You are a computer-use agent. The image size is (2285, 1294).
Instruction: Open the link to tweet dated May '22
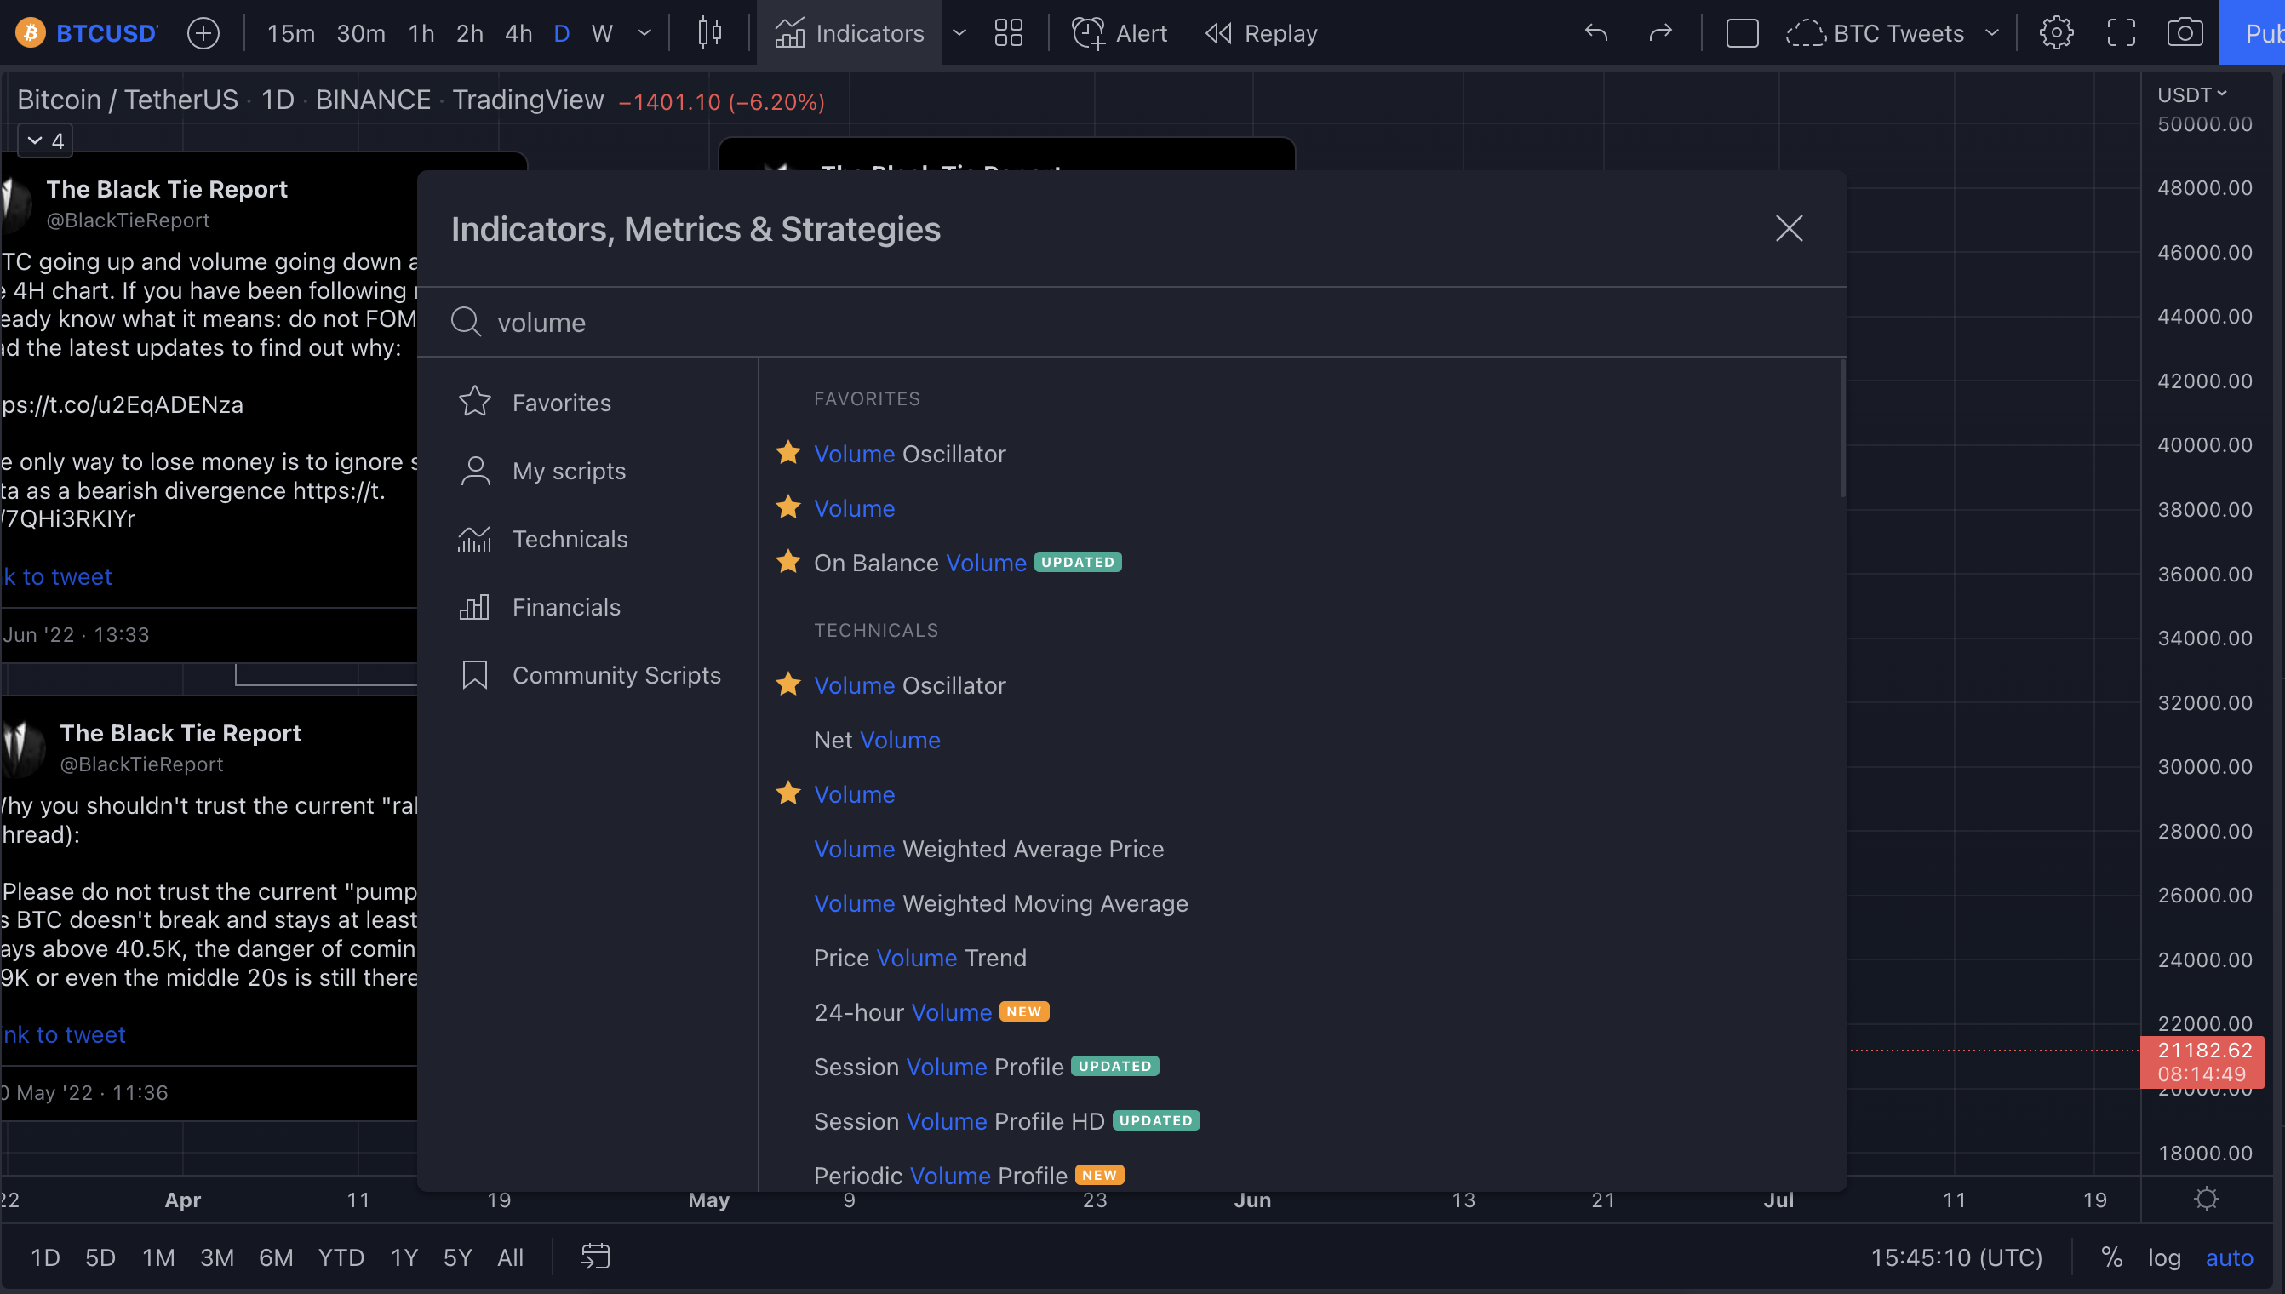63,1034
